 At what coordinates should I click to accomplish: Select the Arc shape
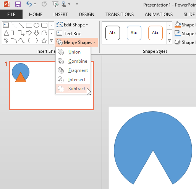pyautogui.click(x=14, y=41)
